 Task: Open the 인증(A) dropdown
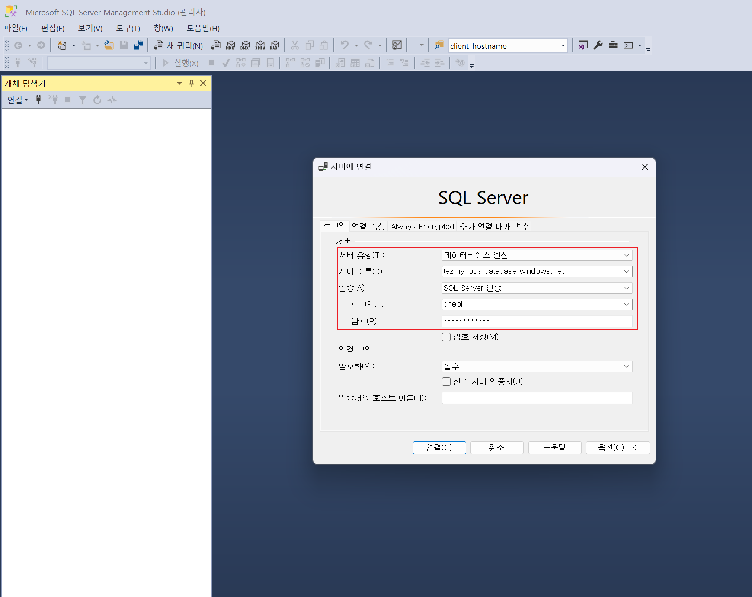[627, 288]
